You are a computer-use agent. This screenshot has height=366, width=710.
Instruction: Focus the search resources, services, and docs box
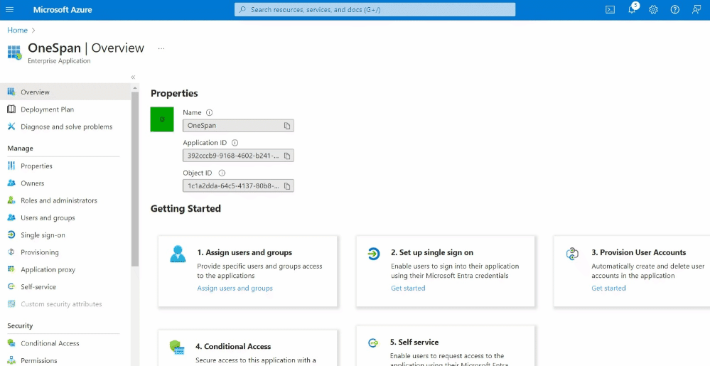tap(375, 9)
